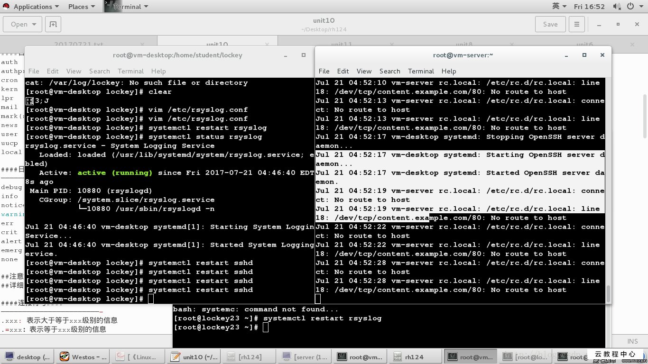Open File menu in vm-server terminal

(x=324, y=71)
